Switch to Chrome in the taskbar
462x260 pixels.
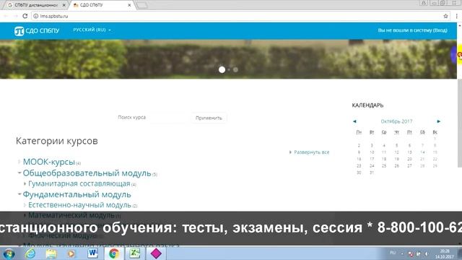[114, 253]
